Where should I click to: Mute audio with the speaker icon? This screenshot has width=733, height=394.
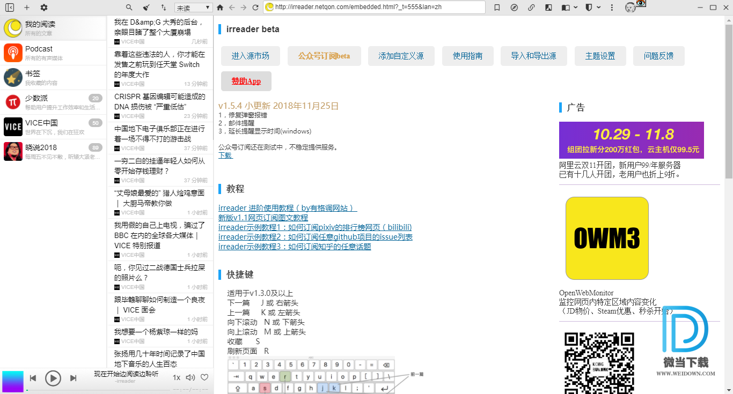190,377
